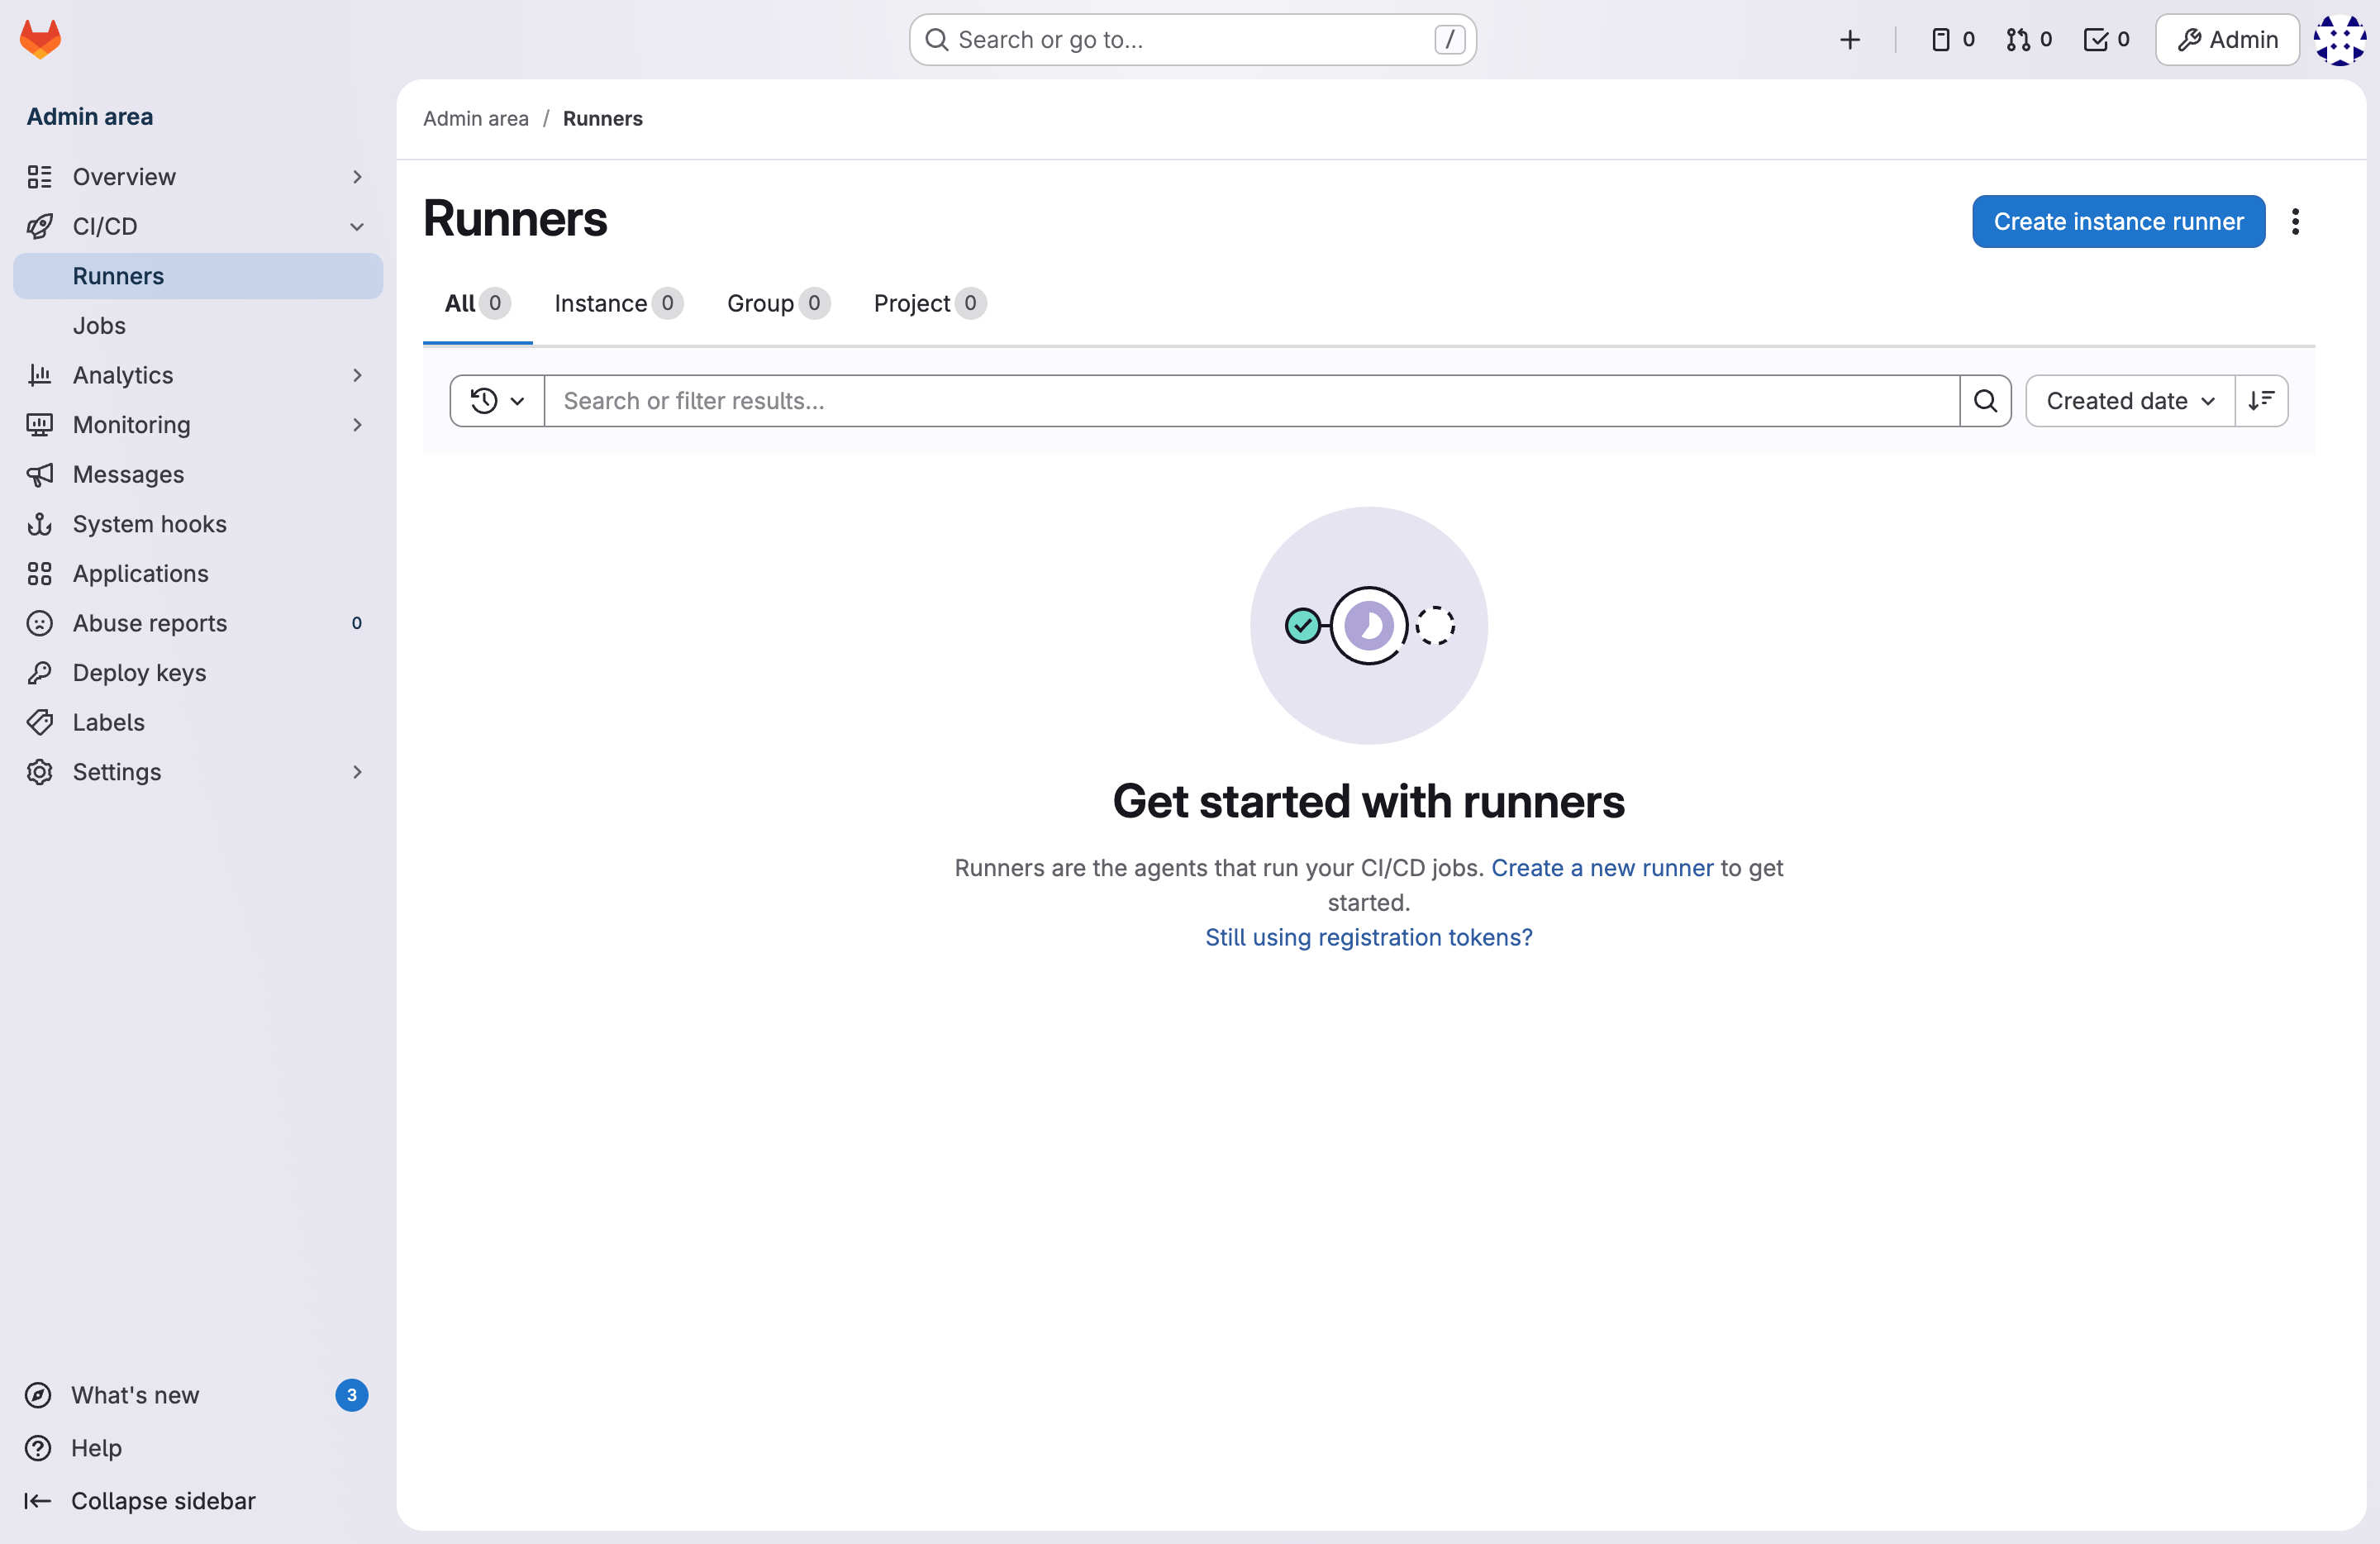The image size is (2380, 1544).
Task: Collapse the CI/CD sidebar section
Action: click(356, 226)
